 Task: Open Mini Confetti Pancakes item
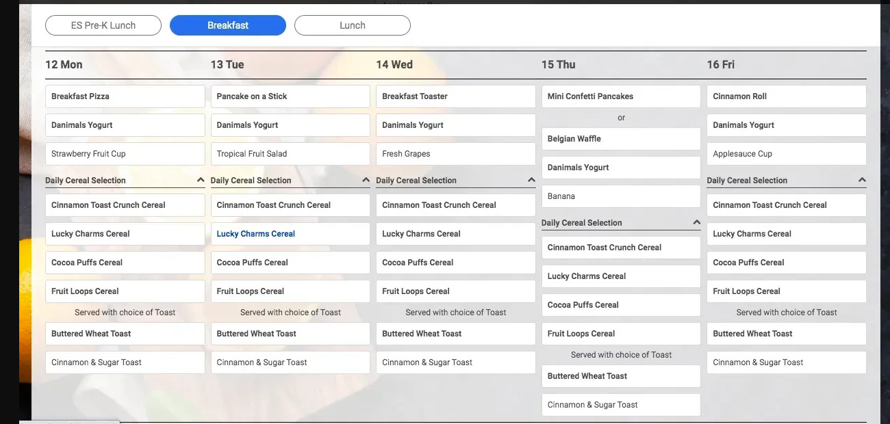click(x=621, y=96)
